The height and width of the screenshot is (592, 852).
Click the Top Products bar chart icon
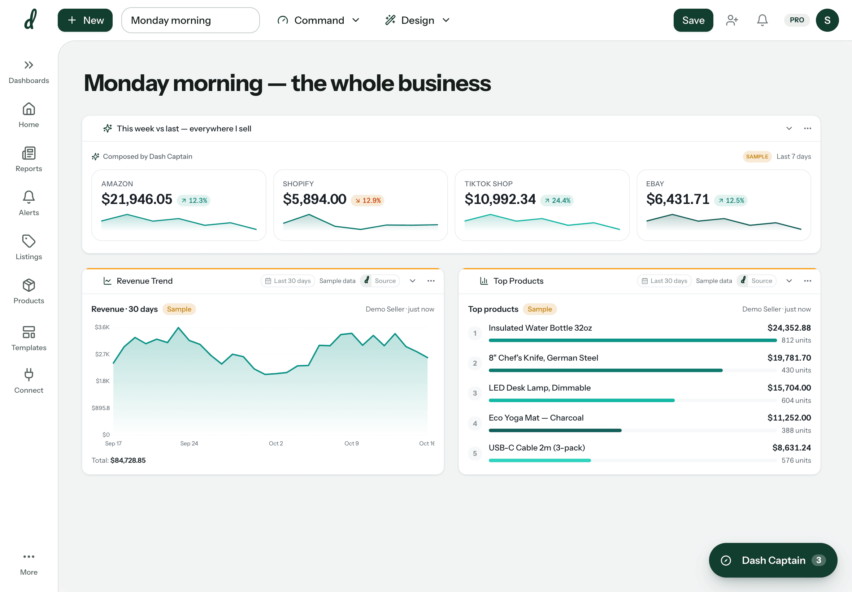484,281
